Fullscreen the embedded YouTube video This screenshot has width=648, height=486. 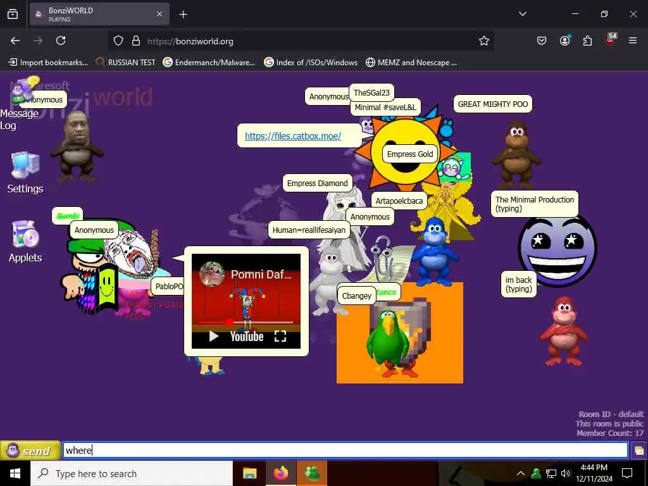click(x=280, y=337)
